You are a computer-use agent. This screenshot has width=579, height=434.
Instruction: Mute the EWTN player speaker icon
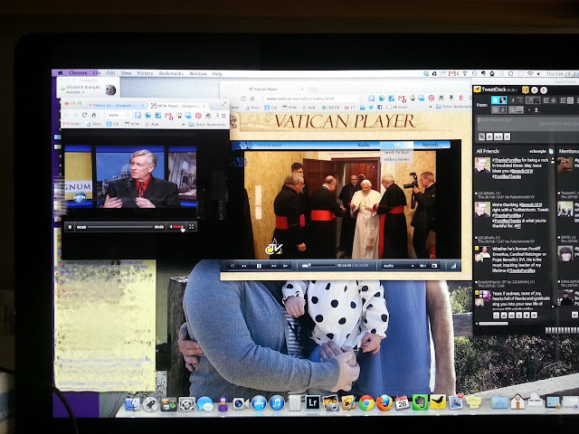171,227
